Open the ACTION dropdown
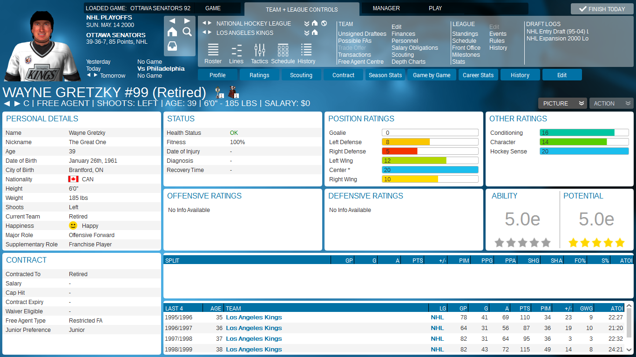This screenshot has width=636, height=357. tap(611, 103)
